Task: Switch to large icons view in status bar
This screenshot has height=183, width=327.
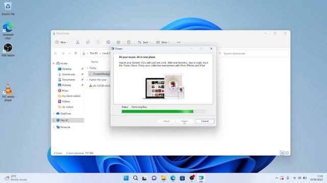Action: click(287, 153)
